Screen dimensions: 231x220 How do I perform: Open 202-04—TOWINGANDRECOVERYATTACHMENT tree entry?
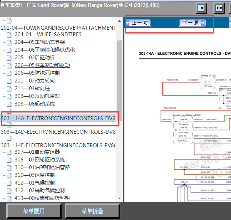[x=59, y=28]
